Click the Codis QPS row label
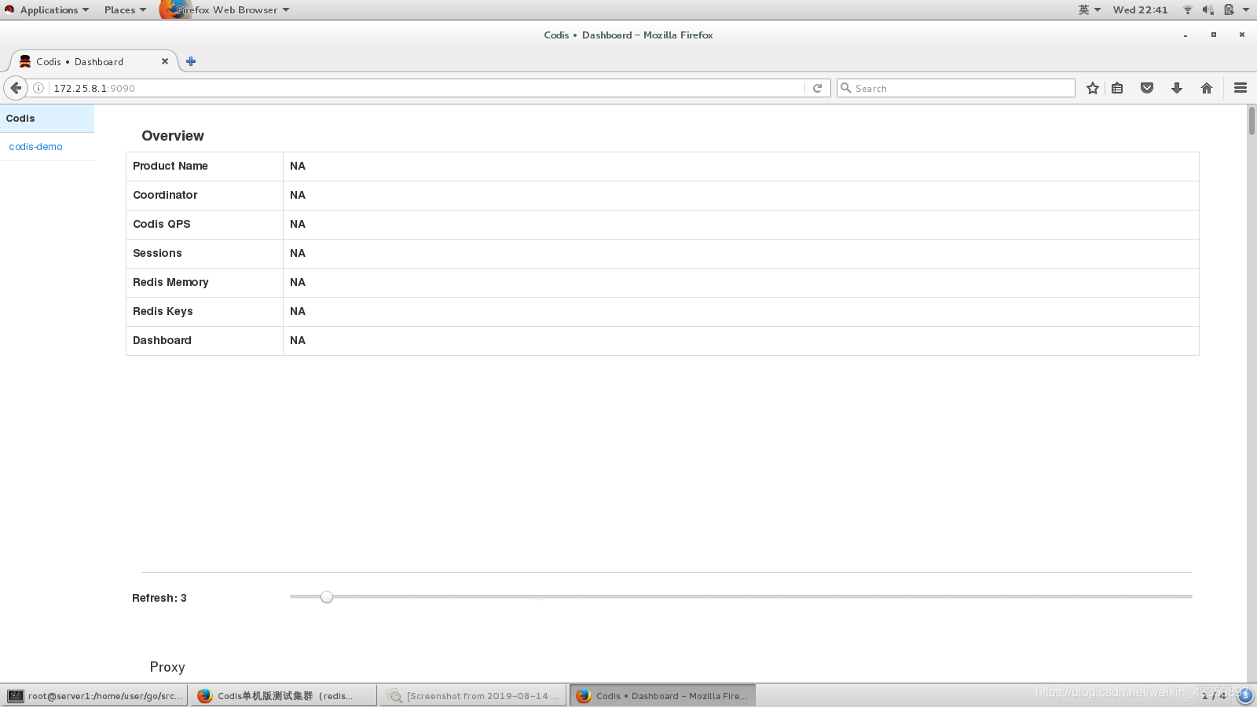The height and width of the screenshot is (707, 1257). coord(162,224)
